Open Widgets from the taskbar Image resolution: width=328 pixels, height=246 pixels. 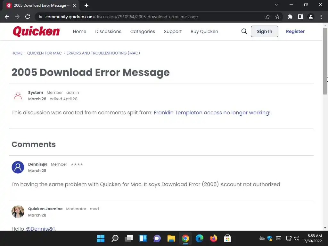pyautogui.click(x=143, y=238)
